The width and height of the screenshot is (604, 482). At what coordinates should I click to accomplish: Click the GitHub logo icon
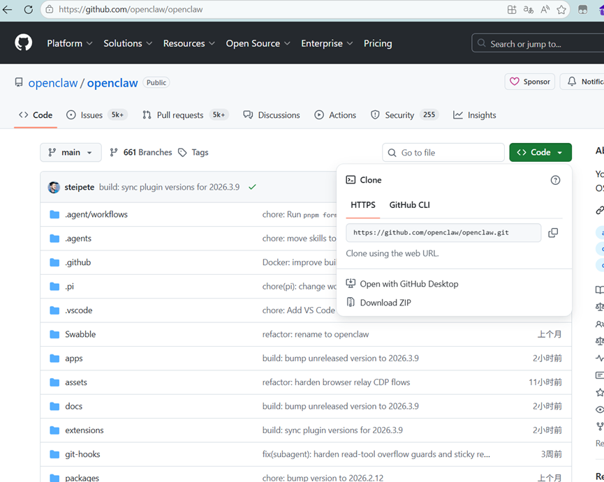click(24, 43)
